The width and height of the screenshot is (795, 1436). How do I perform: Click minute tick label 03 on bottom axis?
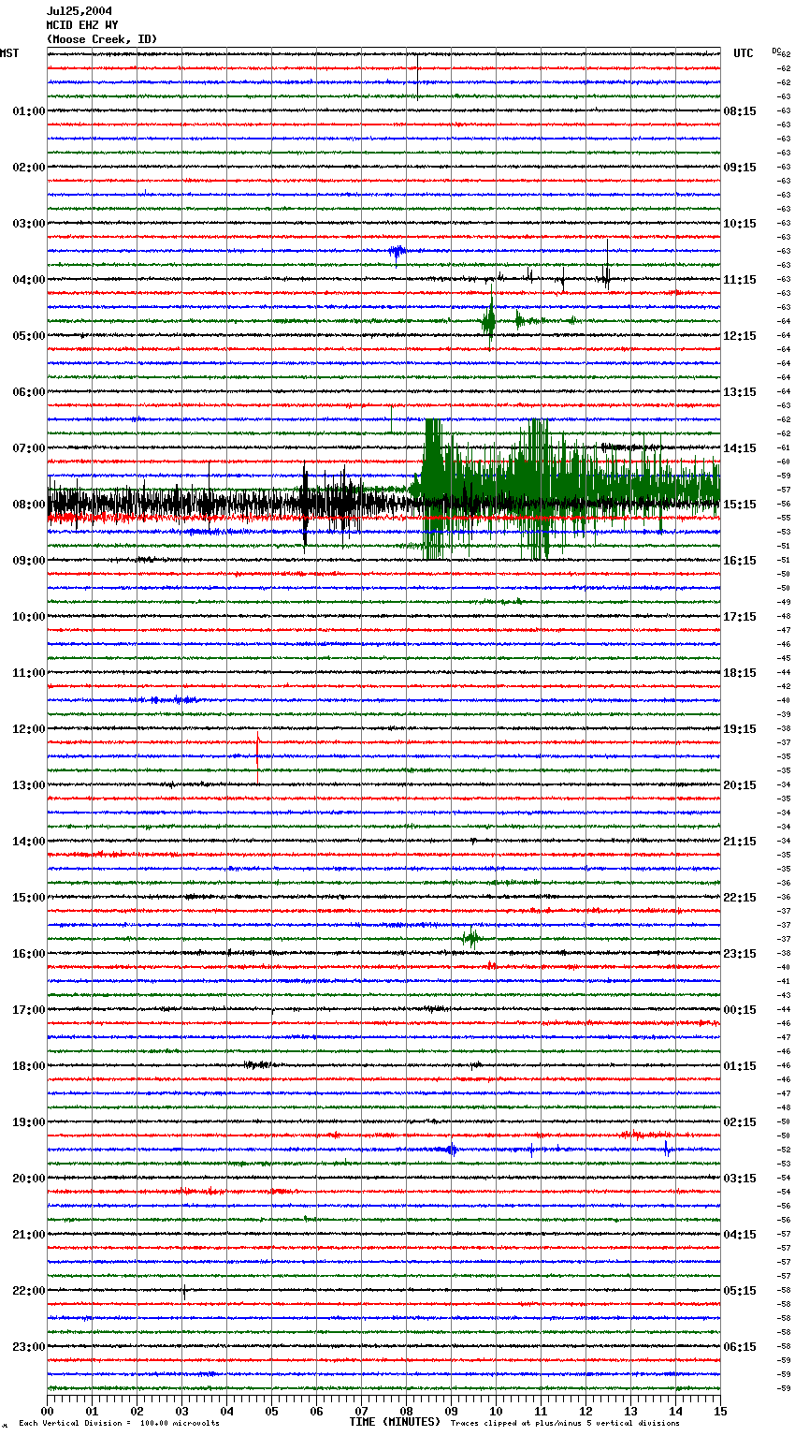click(182, 1411)
